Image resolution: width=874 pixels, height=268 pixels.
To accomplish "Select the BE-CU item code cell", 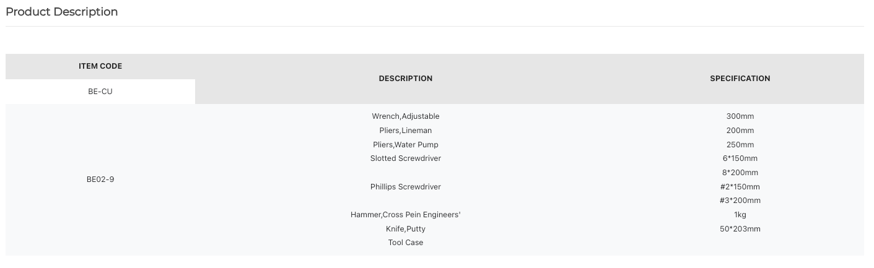I will [100, 92].
